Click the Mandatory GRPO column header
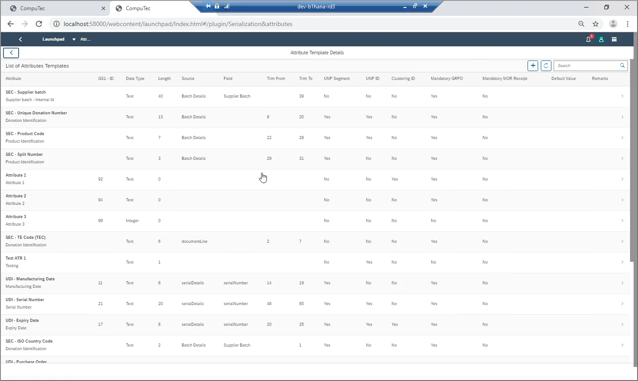638x381 pixels. 447,79
